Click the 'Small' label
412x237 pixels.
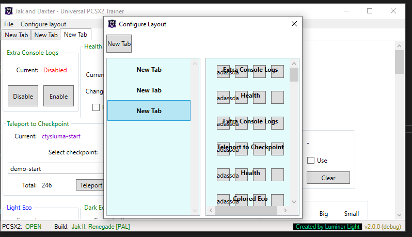tap(351, 214)
